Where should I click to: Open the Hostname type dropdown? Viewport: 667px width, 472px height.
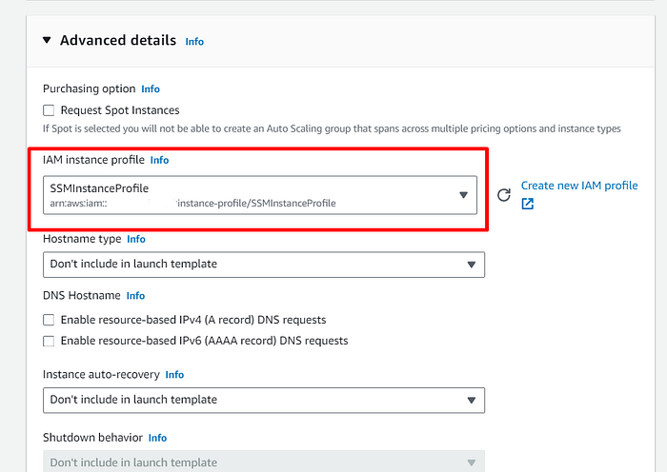click(x=264, y=264)
